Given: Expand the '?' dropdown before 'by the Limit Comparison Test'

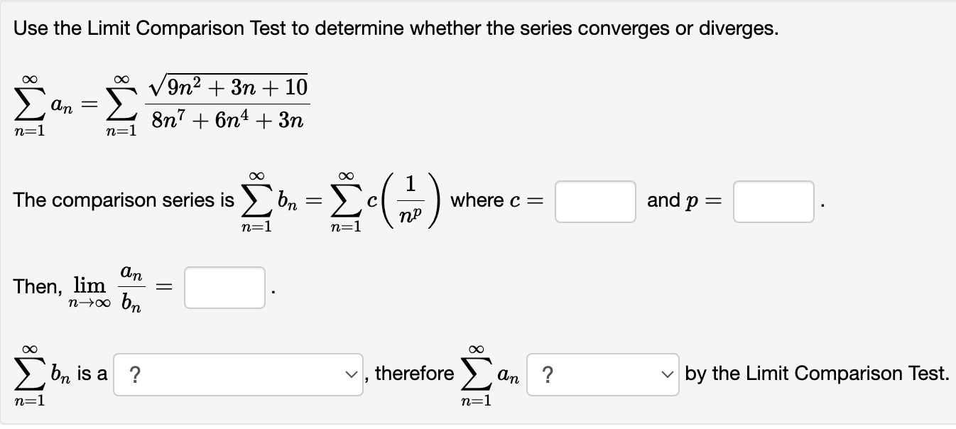Looking at the screenshot, I should (602, 373).
